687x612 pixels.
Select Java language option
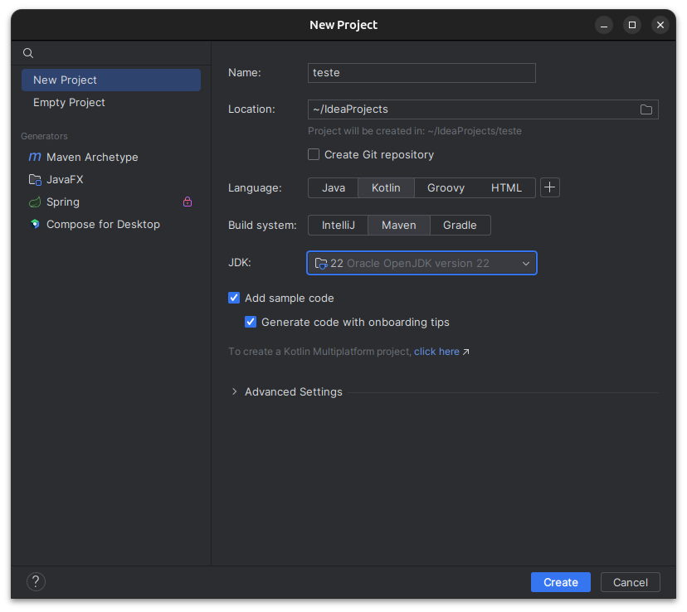pyautogui.click(x=334, y=187)
